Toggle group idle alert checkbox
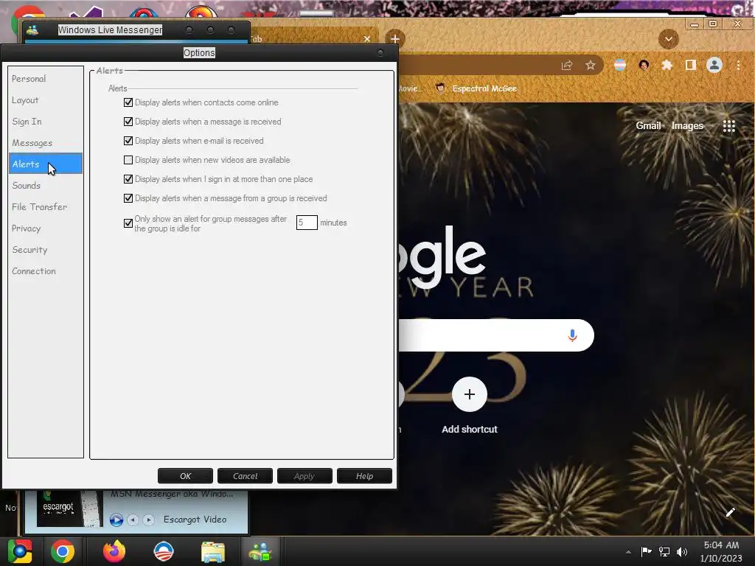 pos(128,223)
